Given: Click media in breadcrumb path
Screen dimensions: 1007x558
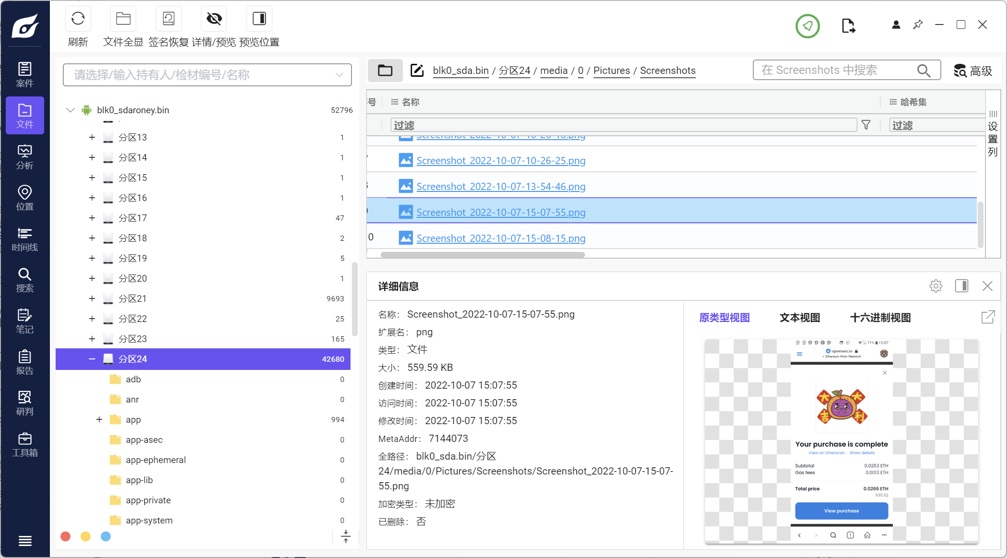Looking at the screenshot, I should pyautogui.click(x=554, y=71).
